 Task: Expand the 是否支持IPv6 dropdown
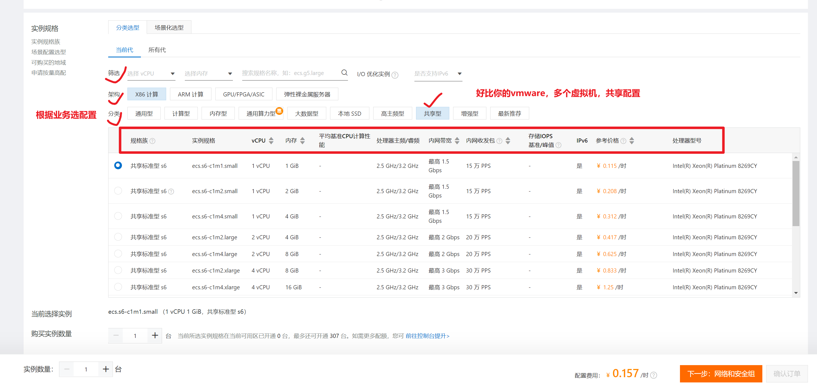click(x=438, y=74)
